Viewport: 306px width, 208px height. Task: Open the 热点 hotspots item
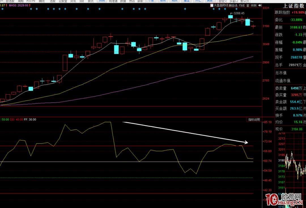tap(132, 1)
